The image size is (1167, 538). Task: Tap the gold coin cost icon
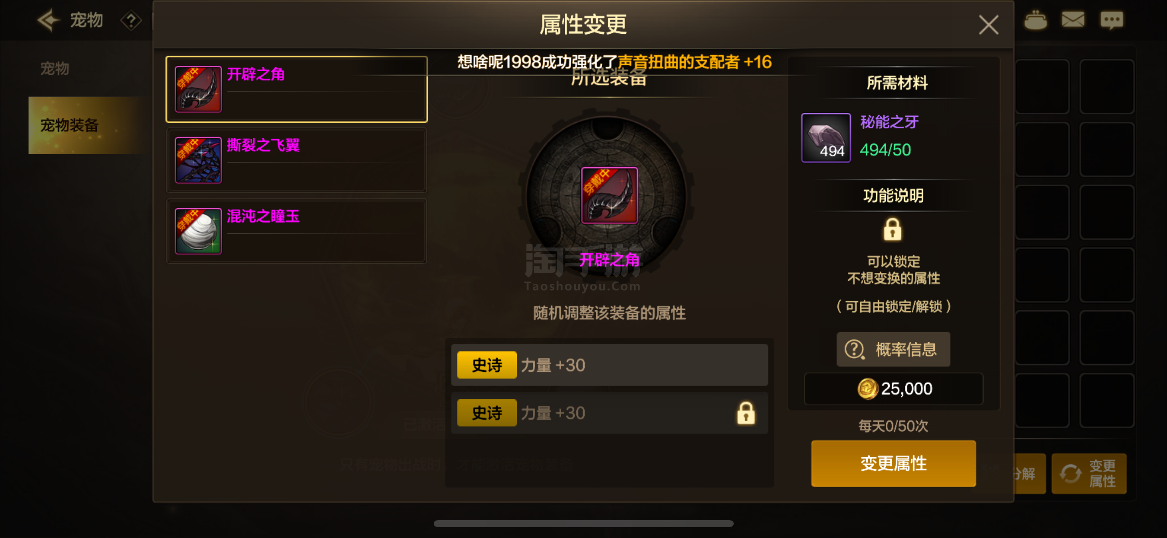pos(867,389)
